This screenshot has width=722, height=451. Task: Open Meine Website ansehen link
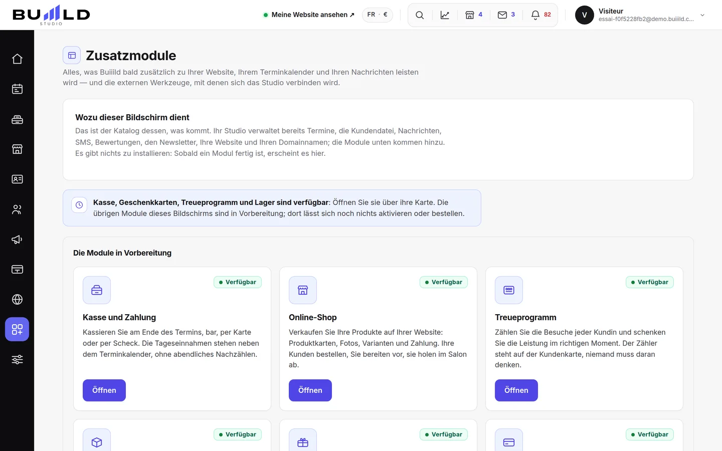click(309, 15)
